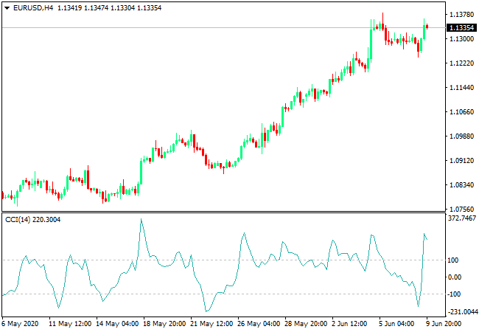This screenshot has width=479, height=332.
Task: Select the current price tag 1.13354
Action: (460, 27)
